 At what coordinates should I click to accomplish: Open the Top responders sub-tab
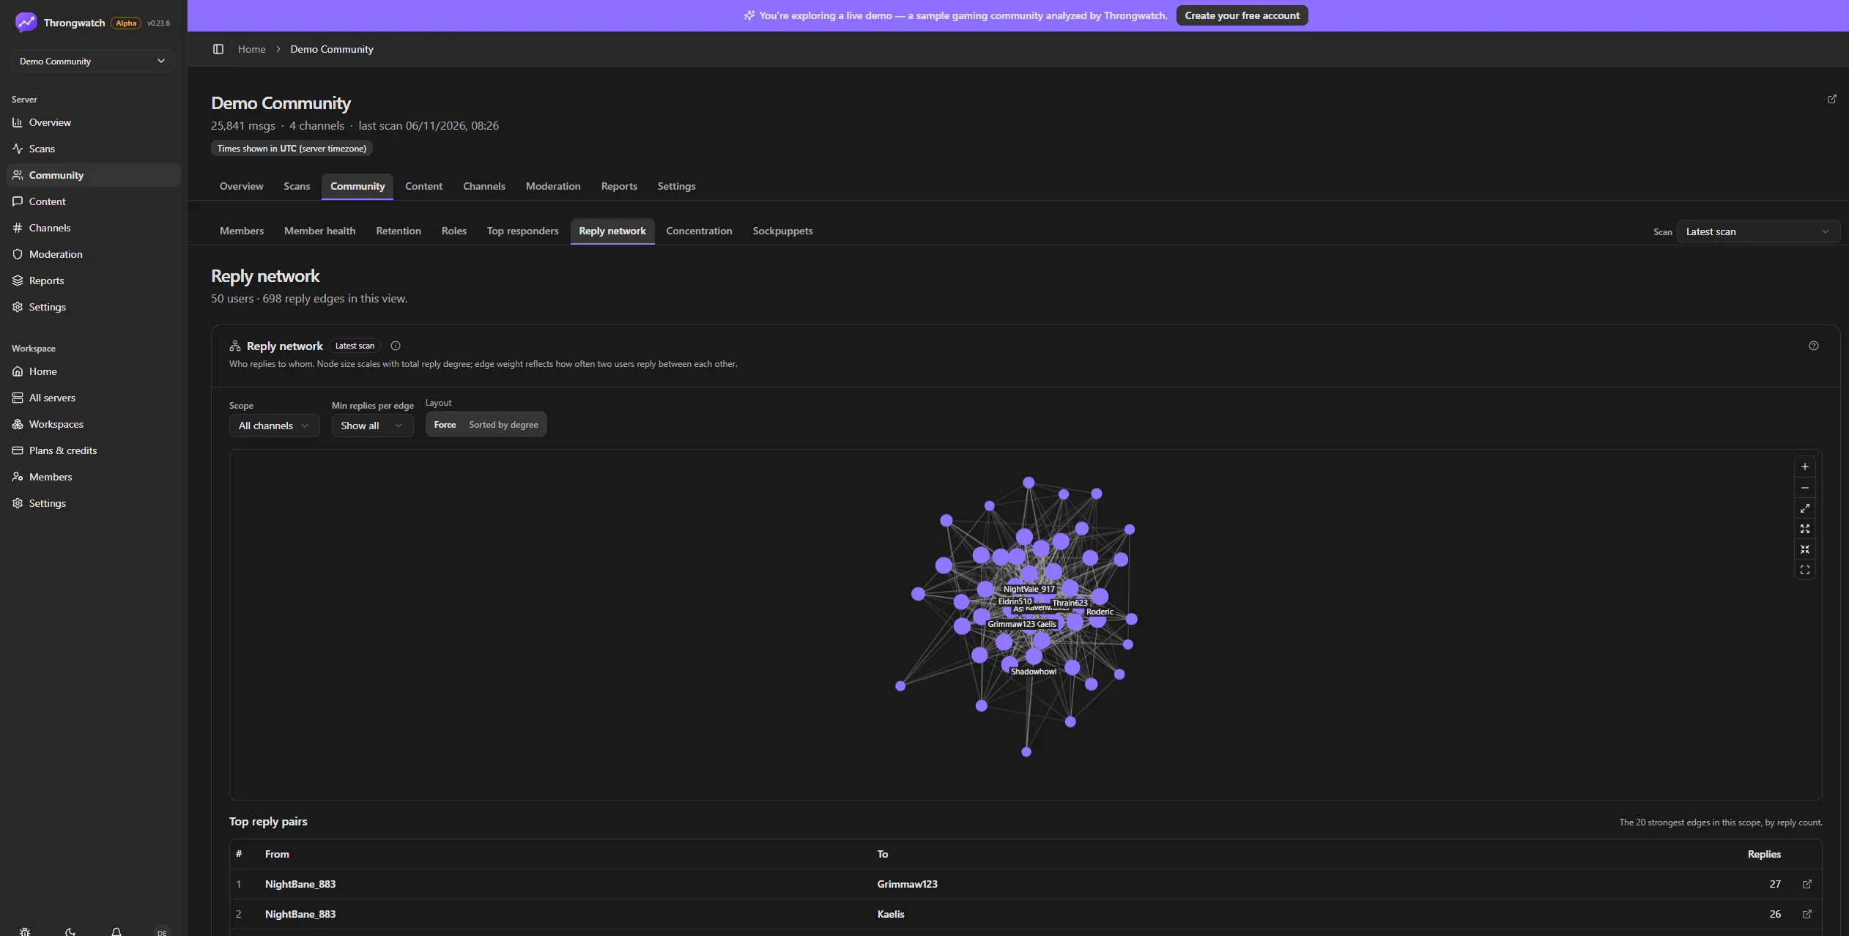click(x=522, y=231)
